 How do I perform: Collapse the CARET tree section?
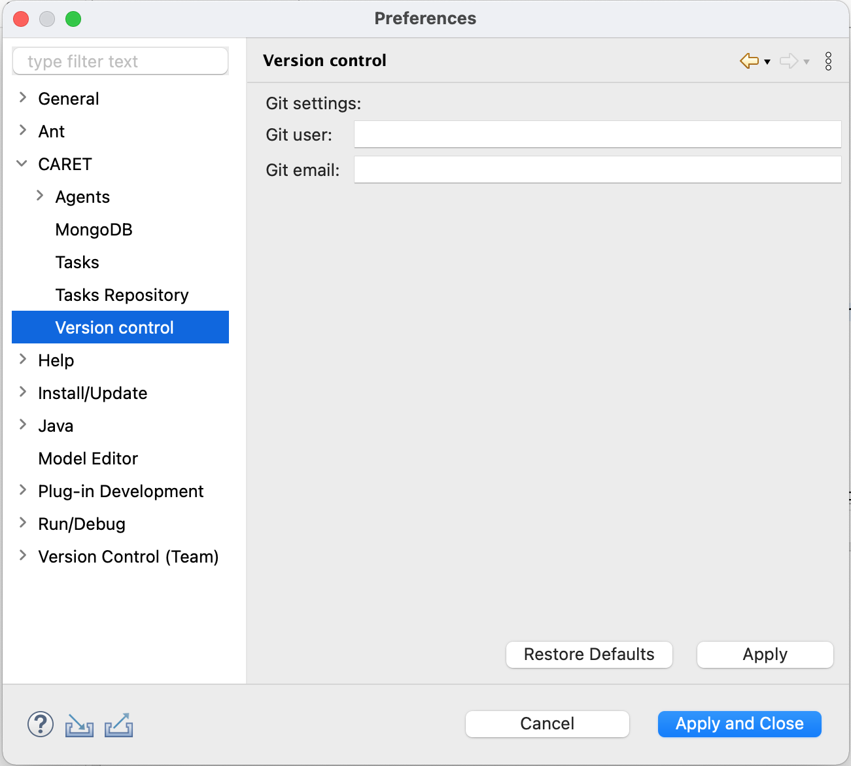pos(22,164)
